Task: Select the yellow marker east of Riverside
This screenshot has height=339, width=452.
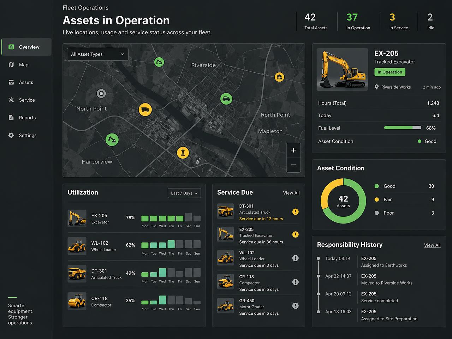Action: [279, 77]
